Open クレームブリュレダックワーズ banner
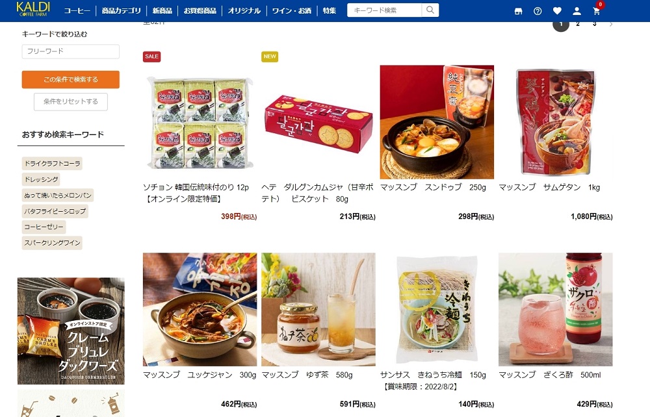The width and height of the screenshot is (650, 417). [x=71, y=331]
